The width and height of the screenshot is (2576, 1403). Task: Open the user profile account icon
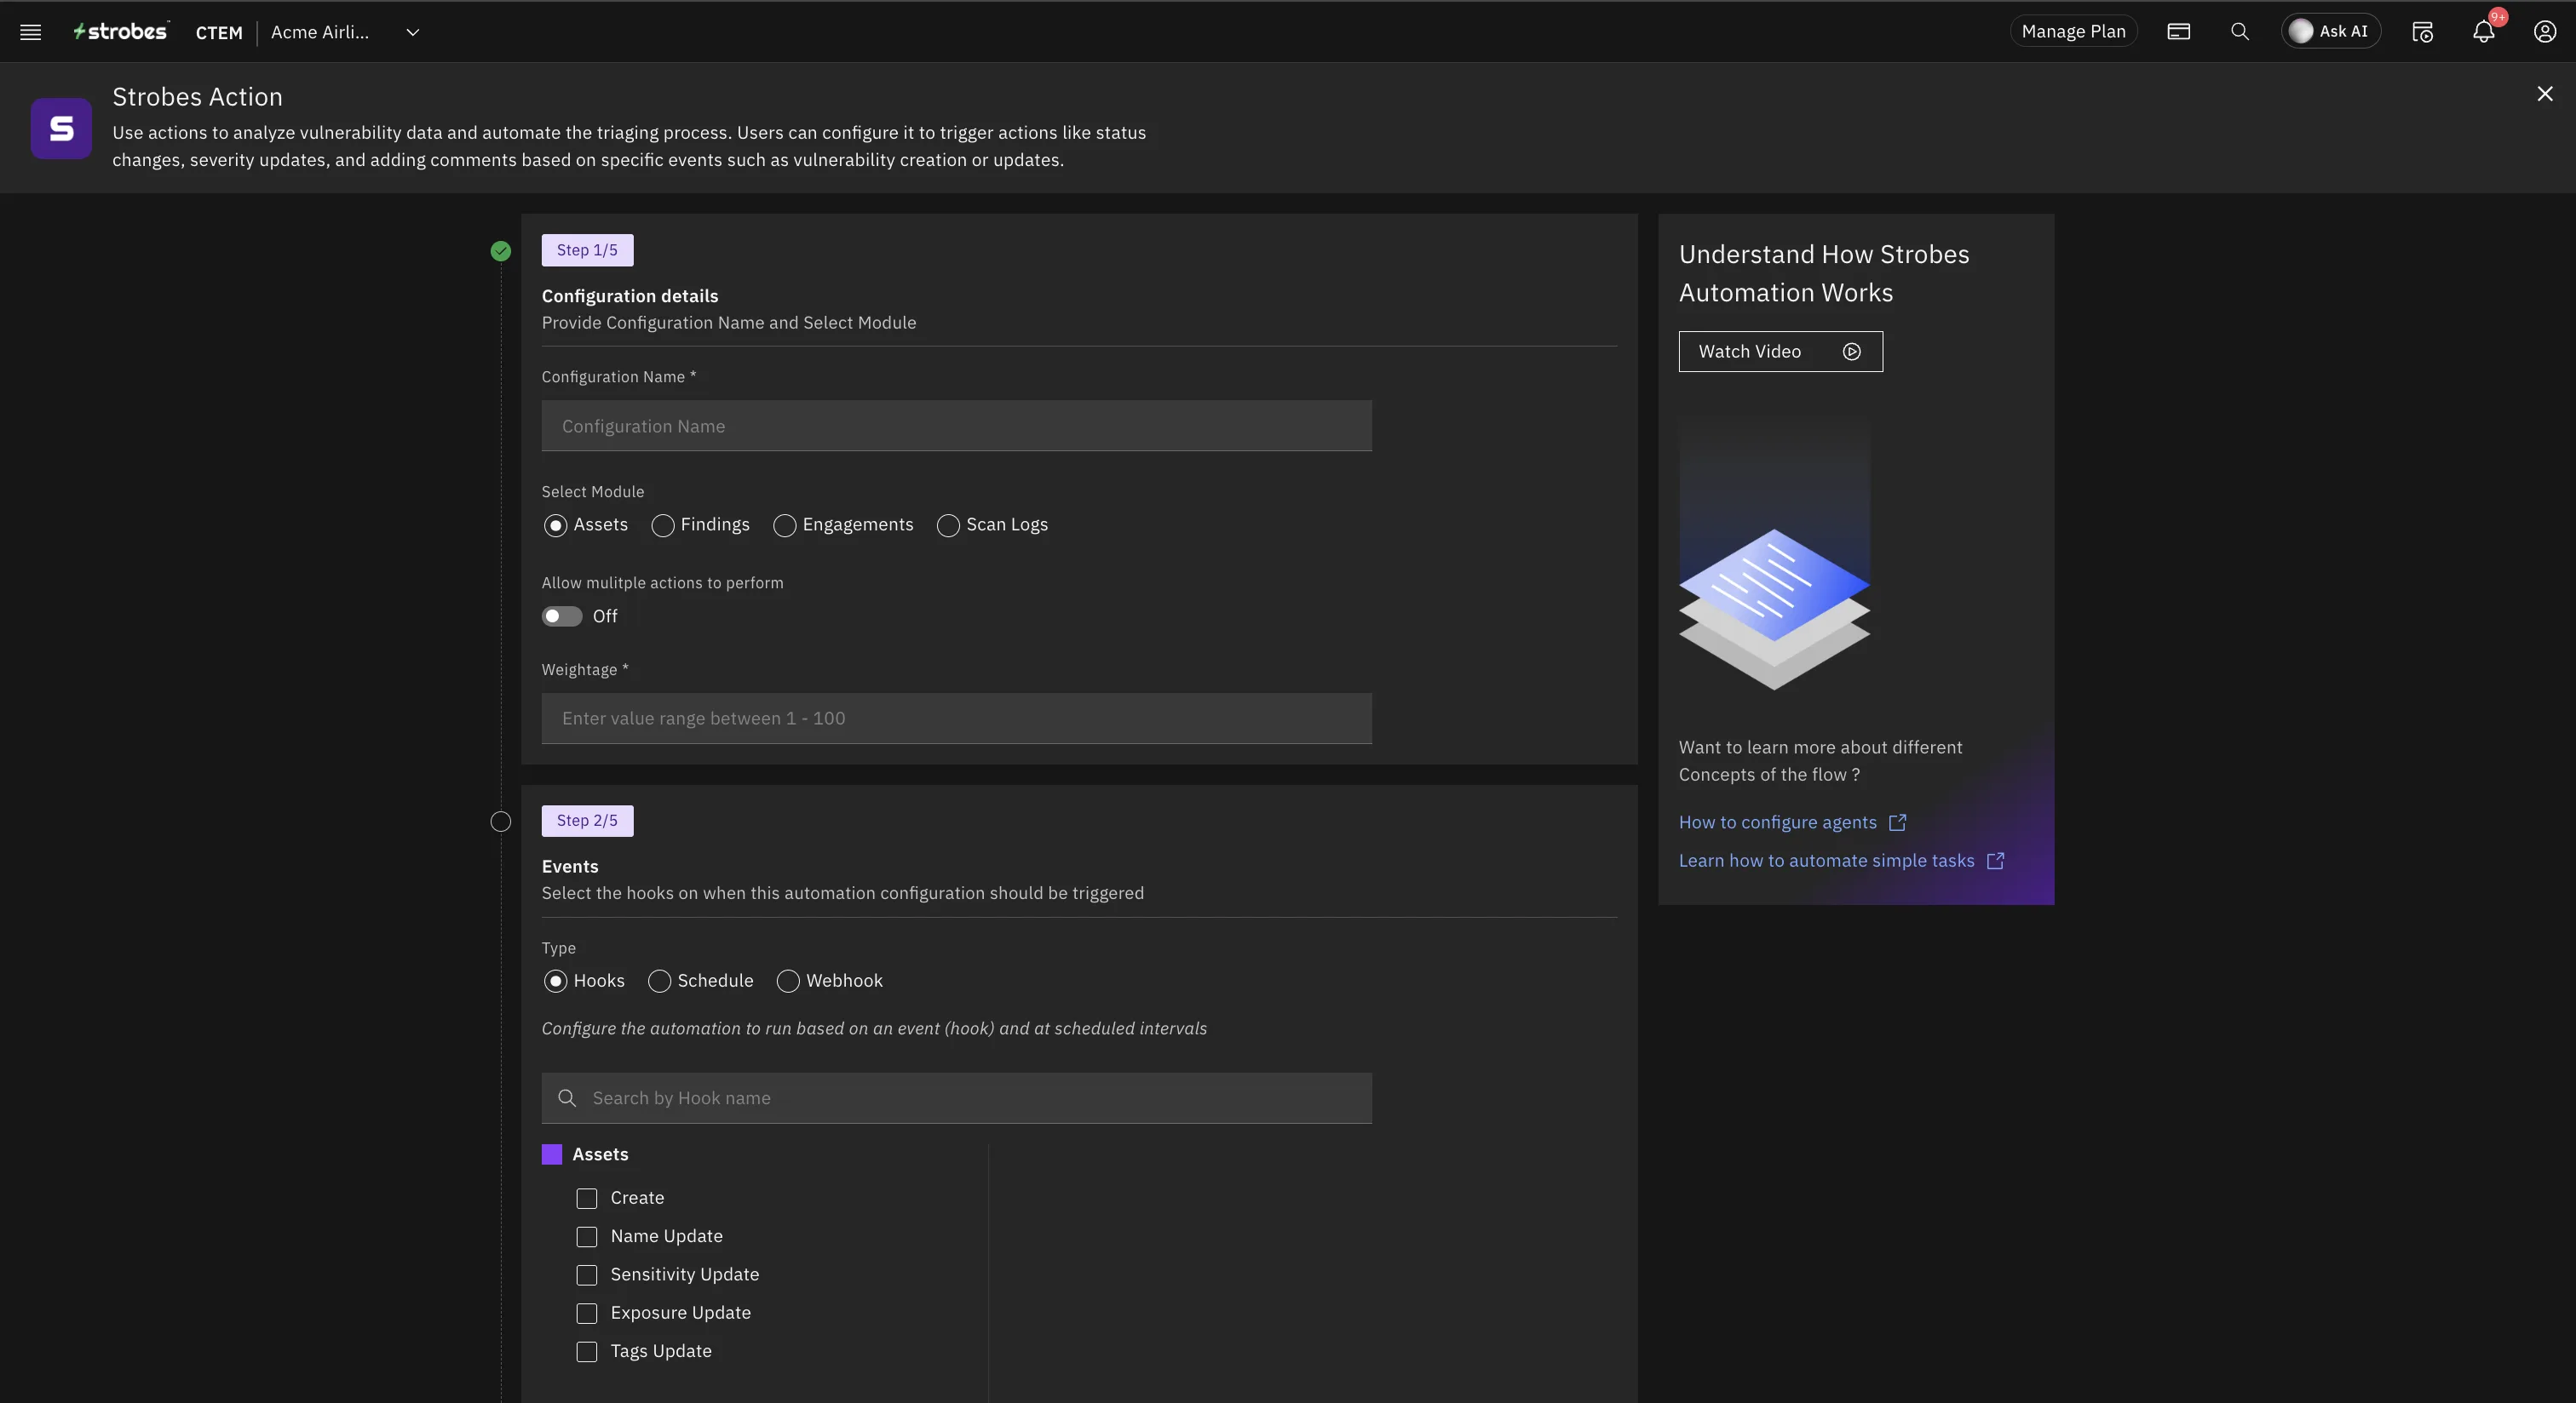[2545, 31]
